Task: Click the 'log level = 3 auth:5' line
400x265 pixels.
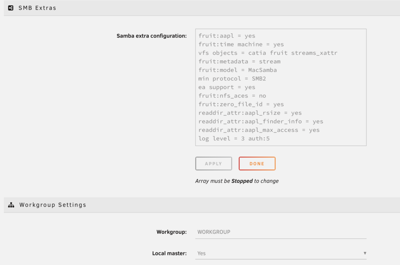Action: point(234,139)
